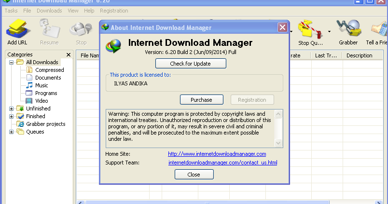The width and height of the screenshot is (388, 204).
Task: Select the Grabber projects tree label
Action: (x=46, y=124)
